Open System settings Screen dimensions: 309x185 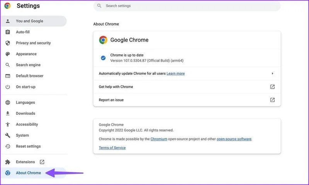[34, 135]
